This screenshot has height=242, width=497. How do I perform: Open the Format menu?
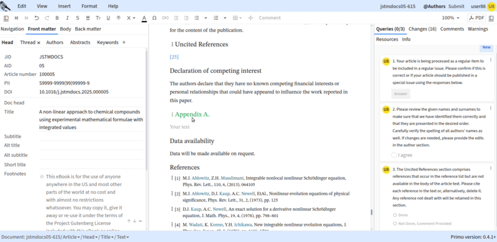89,6
